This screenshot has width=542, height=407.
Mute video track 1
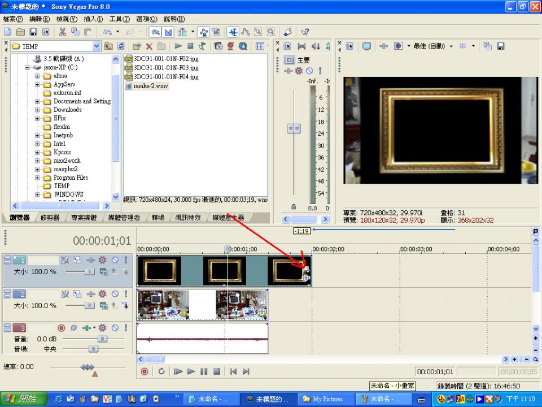pyautogui.click(x=115, y=260)
